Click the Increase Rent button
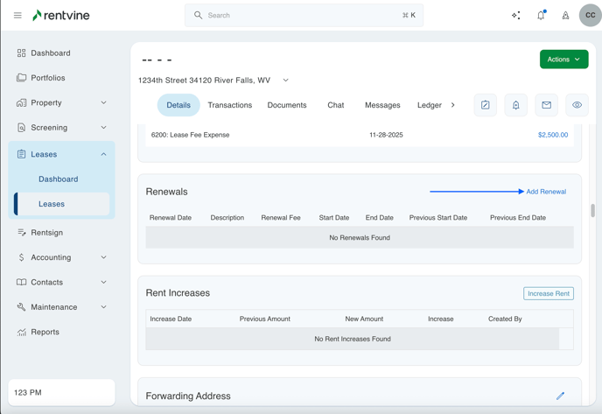 click(549, 293)
